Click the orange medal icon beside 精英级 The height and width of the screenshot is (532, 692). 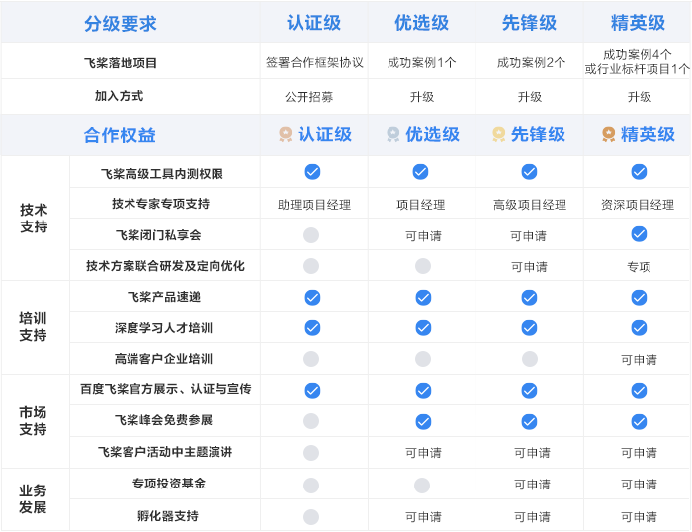coord(609,134)
